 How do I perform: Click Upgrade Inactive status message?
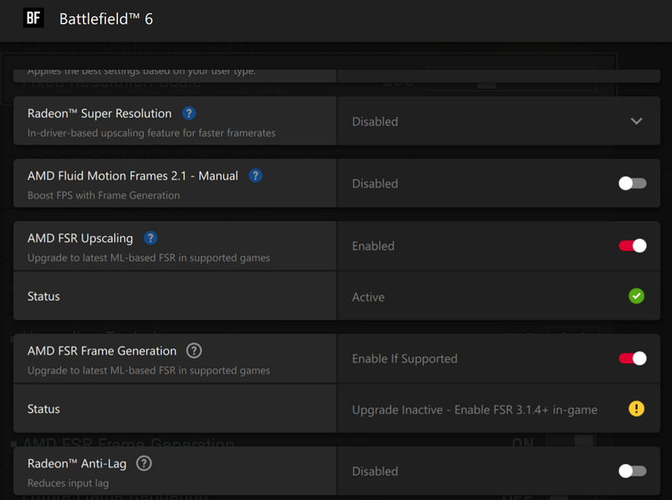click(x=474, y=409)
